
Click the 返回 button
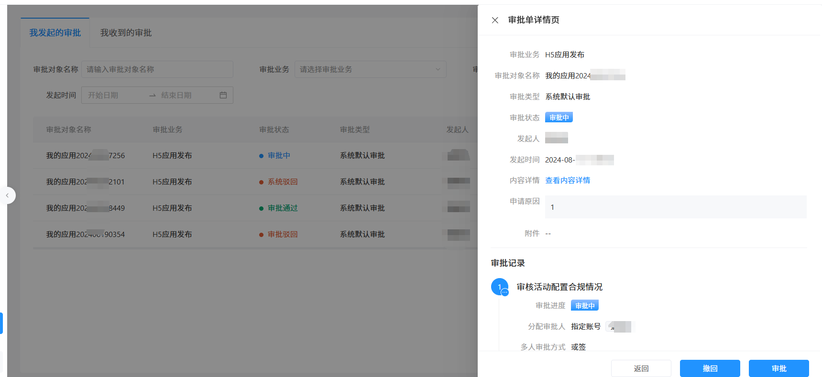pos(641,368)
